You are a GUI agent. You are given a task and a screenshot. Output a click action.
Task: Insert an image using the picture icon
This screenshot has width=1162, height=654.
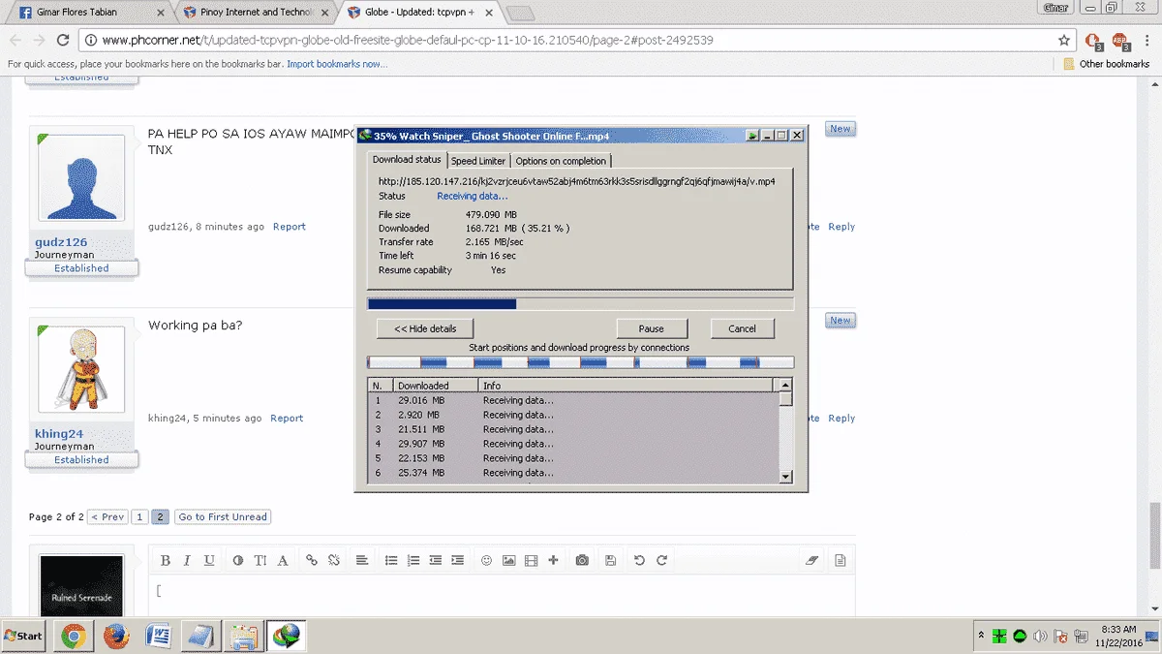[508, 560]
